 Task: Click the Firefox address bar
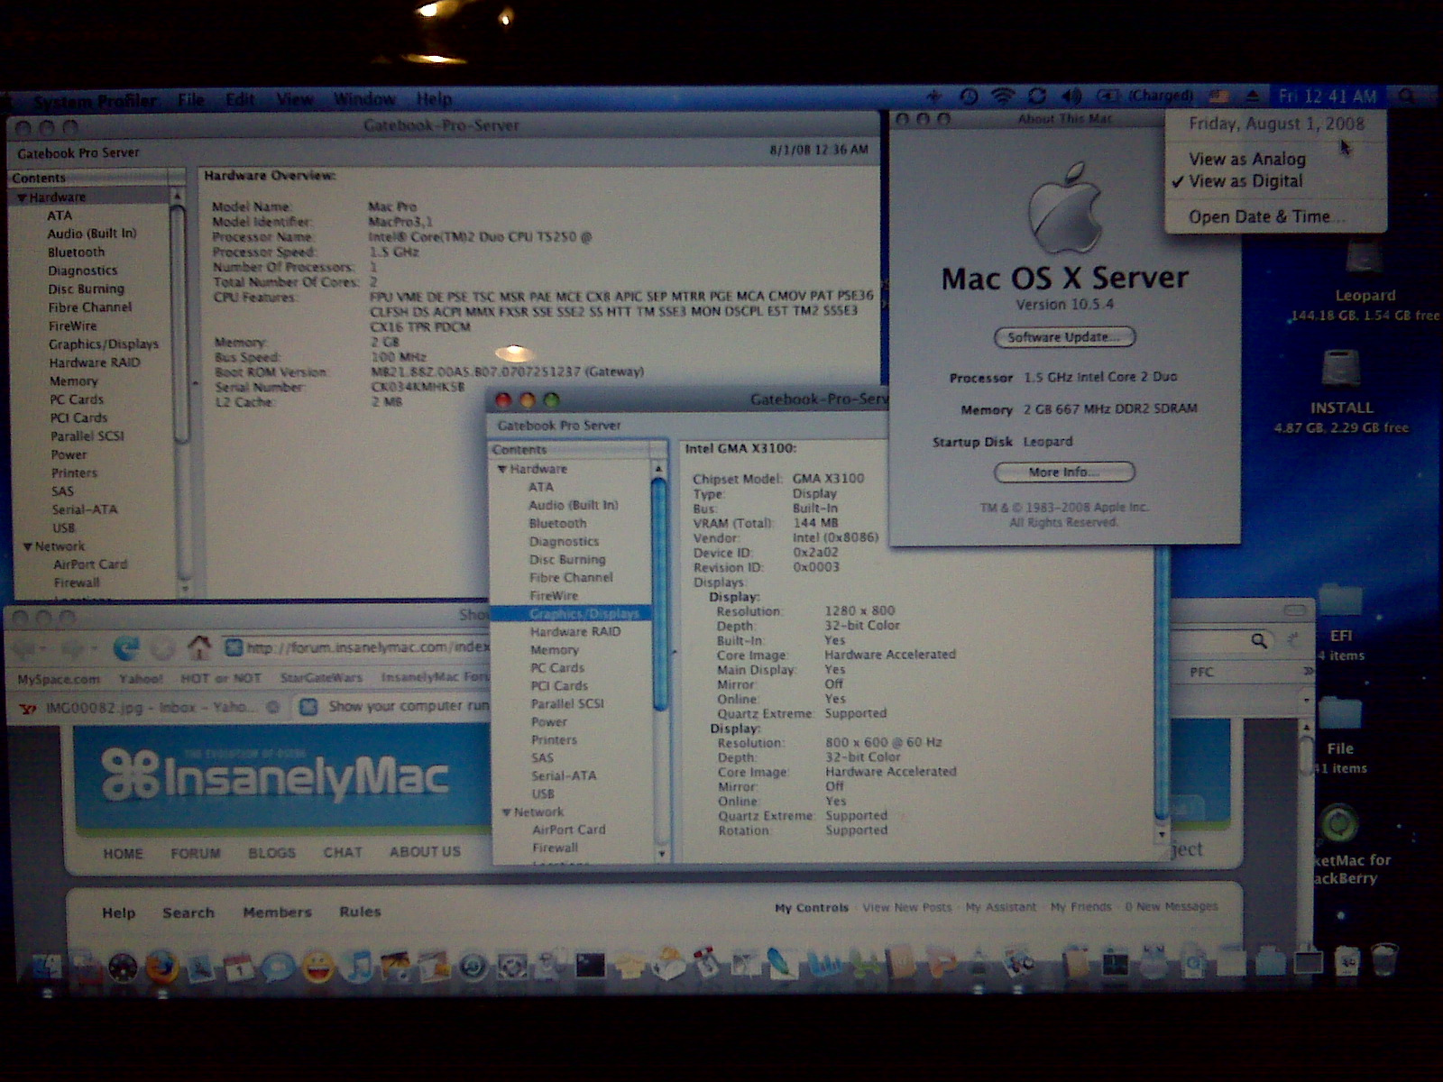356,647
